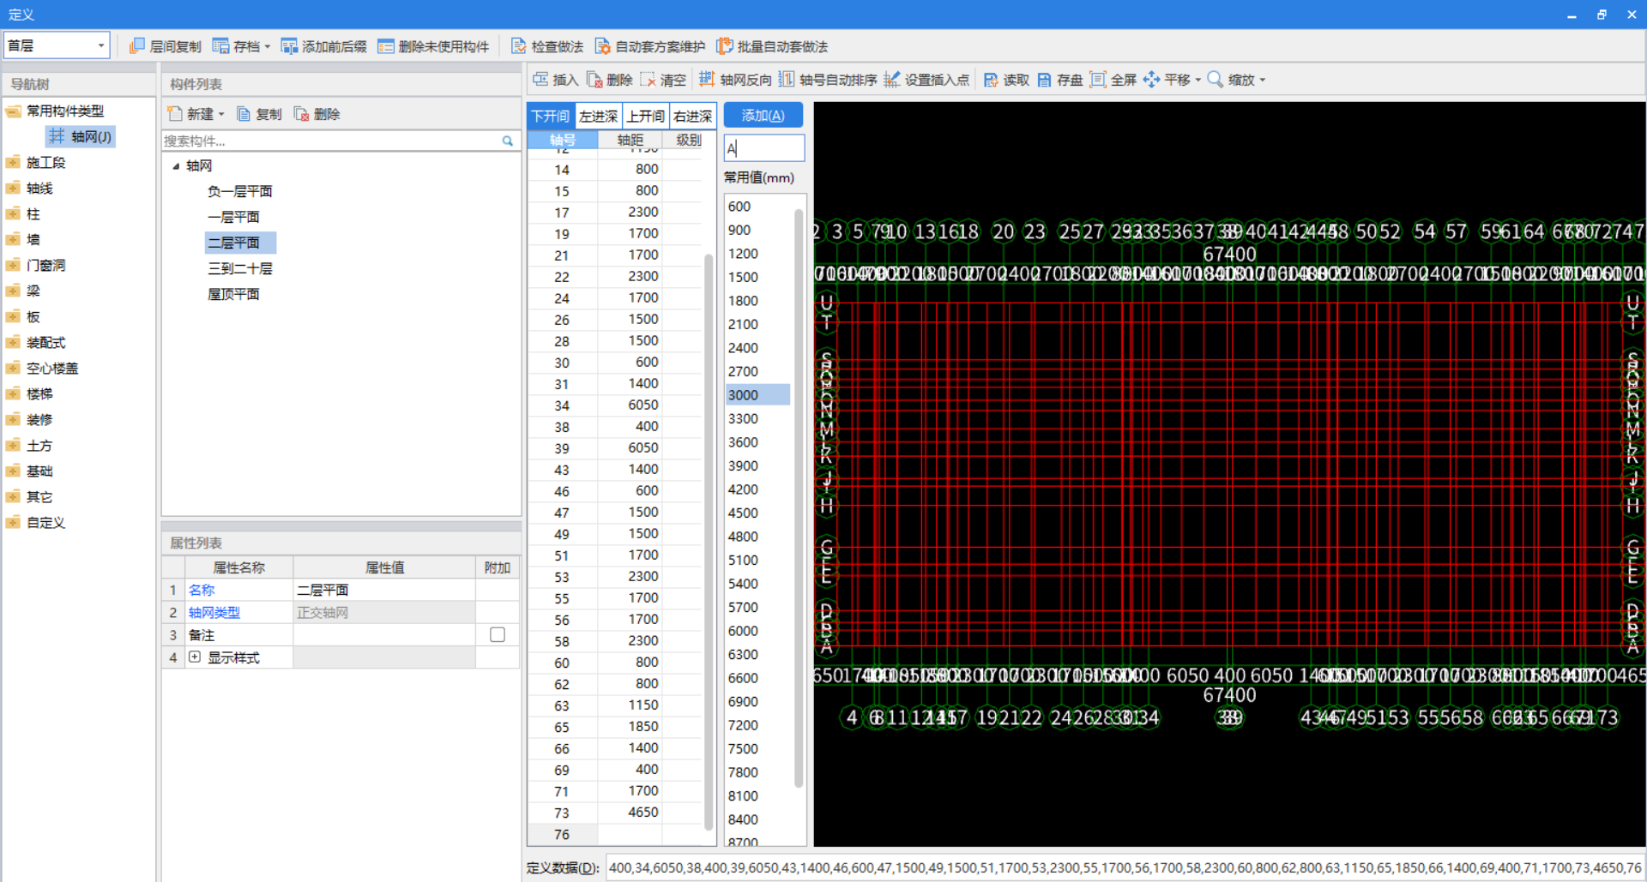
Task: Select 屋顶平面 in component list
Action: coord(233,294)
